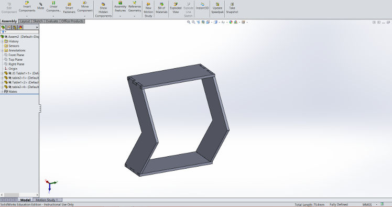Open the FeatureManager design tree tab
392x207 pixels.
(3, 27)
